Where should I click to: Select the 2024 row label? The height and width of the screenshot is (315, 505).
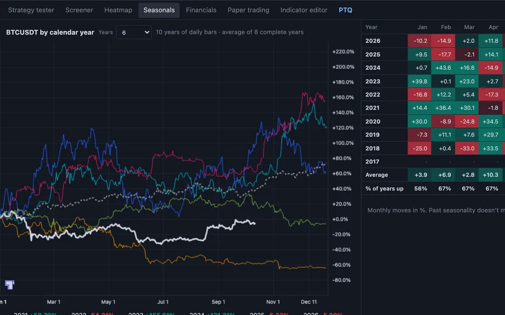click(373, 68)
